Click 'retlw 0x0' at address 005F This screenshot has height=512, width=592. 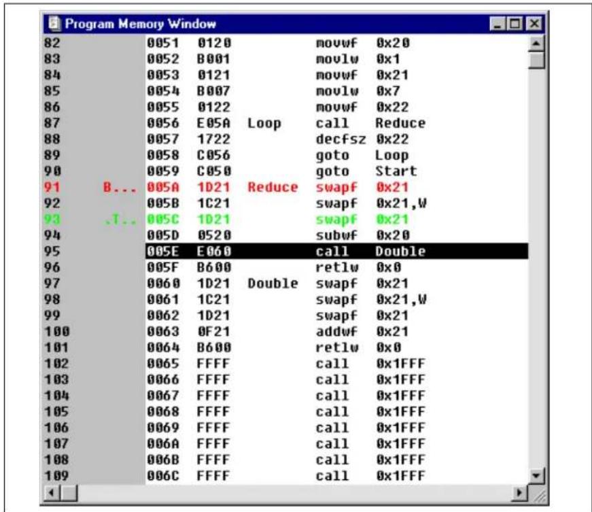pyautogui.click(x=358, y=267)
